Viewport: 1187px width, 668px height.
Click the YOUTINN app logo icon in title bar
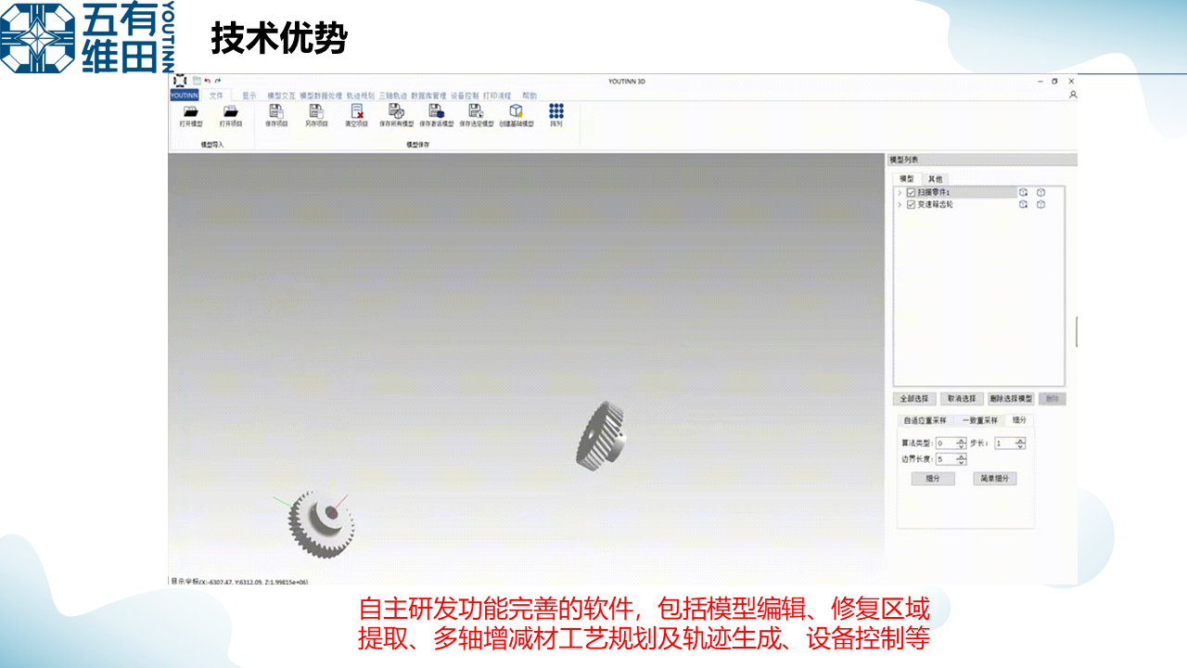180,81
